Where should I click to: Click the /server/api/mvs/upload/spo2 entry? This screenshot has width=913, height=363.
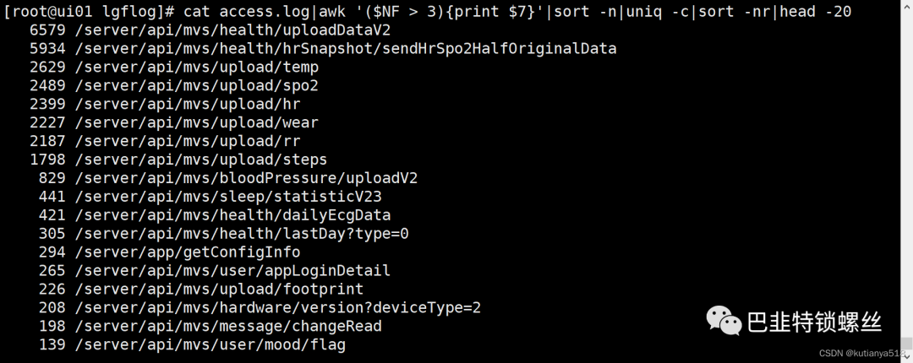pos(197,85)
